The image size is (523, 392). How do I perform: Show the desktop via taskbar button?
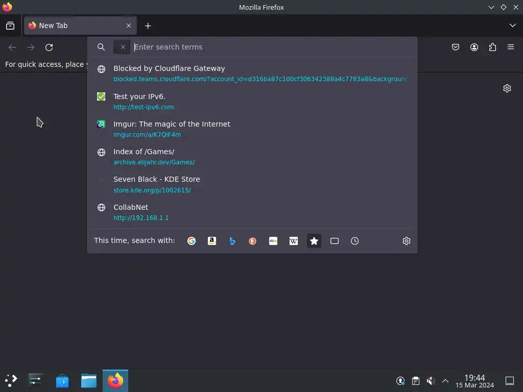[510, 381]
